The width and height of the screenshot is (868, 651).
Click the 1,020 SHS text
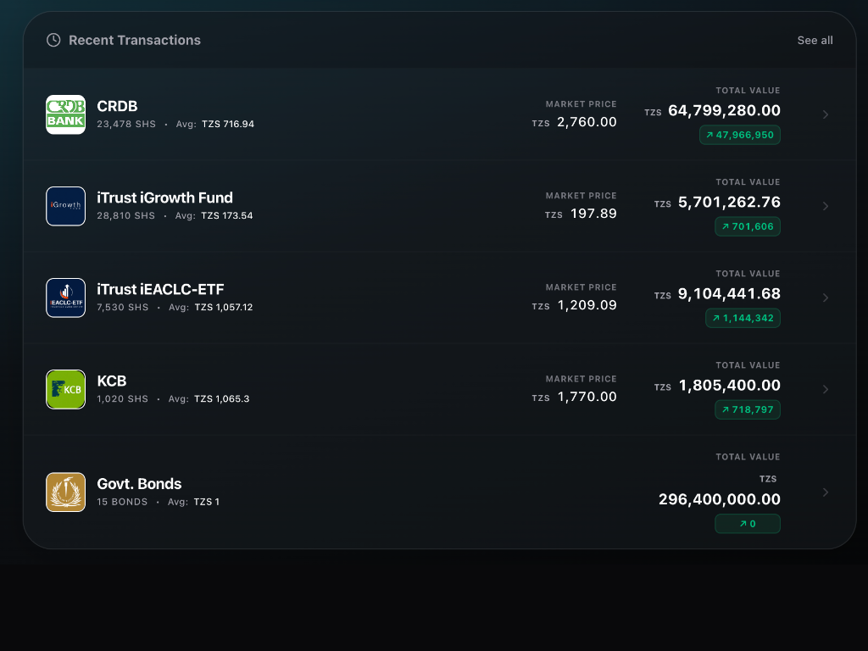(x=122, y=398)
